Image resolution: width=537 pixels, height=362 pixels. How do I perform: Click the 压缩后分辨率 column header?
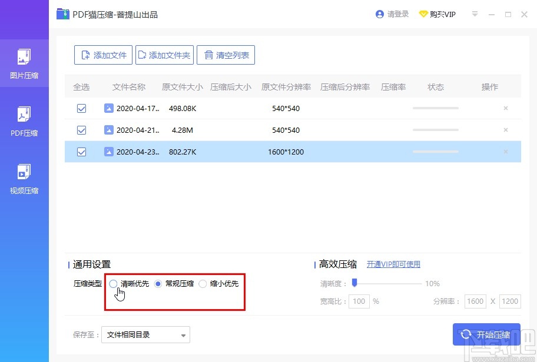pos(345,87)
